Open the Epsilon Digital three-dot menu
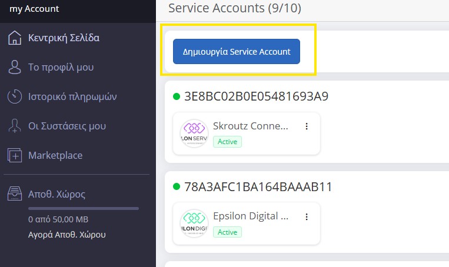The width and height of the screenshot is (449, 267). 306,217
